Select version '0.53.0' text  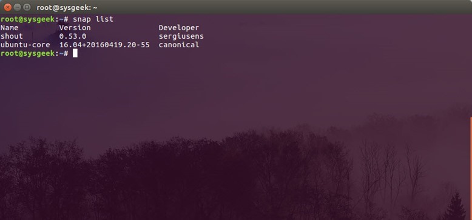pos(73,36)
